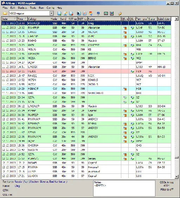
Task: Click QSL sent icon in UA9OS row
Action: (x=125, y=32)
